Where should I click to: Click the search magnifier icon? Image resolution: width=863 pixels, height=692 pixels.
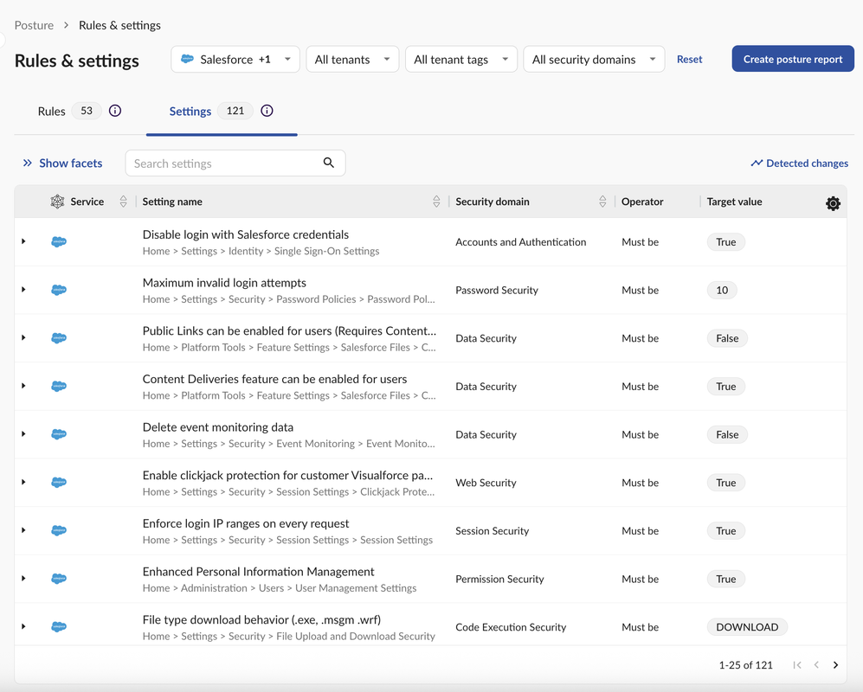point(329,163)
